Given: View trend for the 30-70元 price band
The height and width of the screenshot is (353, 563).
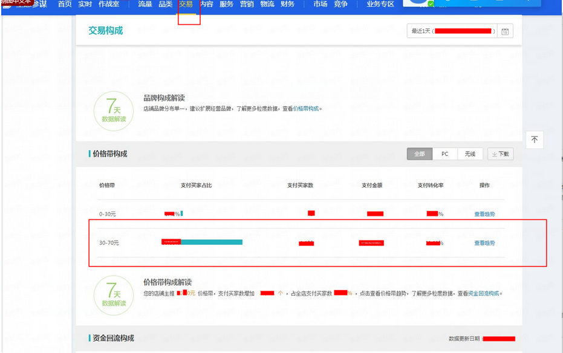Looking at the screenshot, I should click(484, 243).
